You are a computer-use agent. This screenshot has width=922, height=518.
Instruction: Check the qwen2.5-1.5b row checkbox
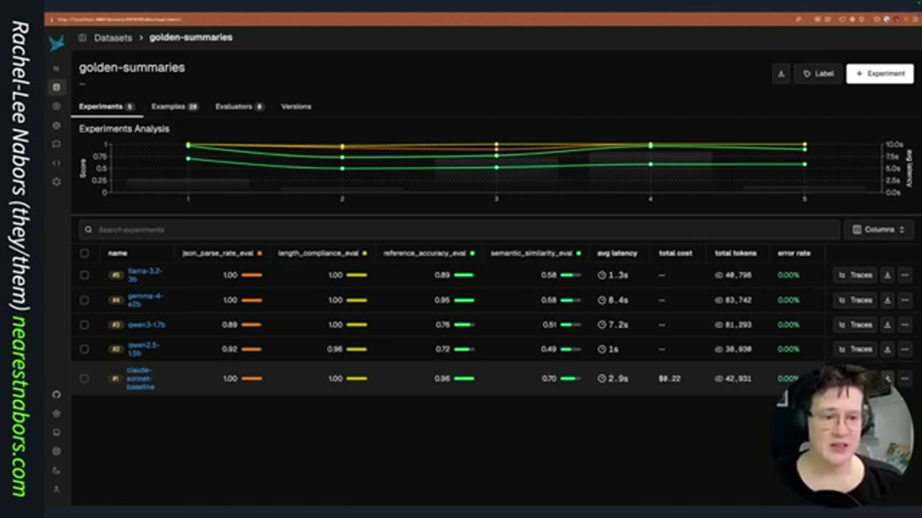coord(84,349)
